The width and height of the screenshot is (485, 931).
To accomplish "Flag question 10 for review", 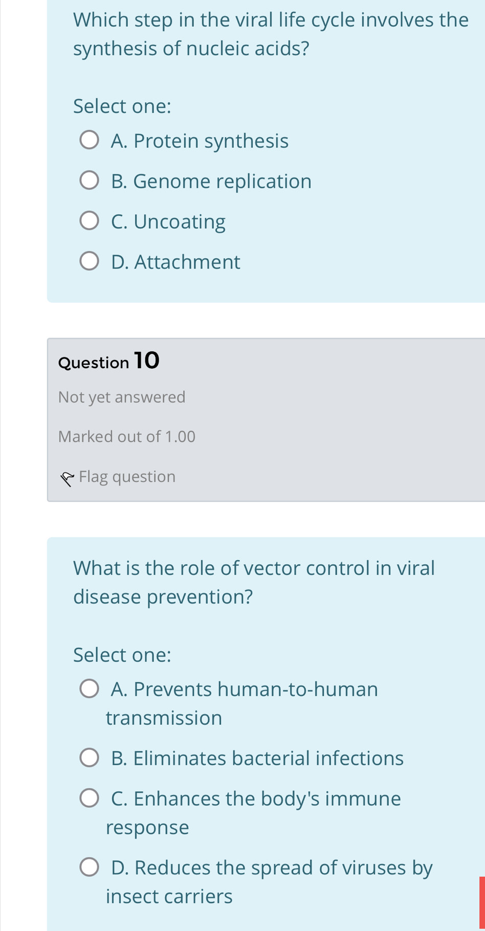I will coord(127,477).
